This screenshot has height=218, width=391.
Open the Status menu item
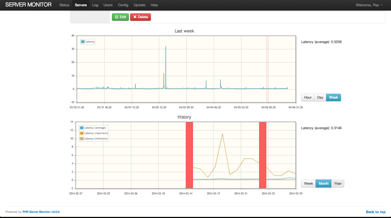coord(64,5)
